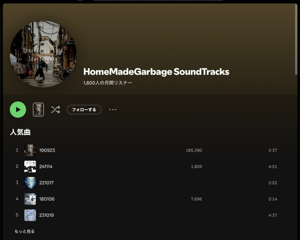
Task: Click the 人気曲 popular tracks heading
Action: (20, 132)
